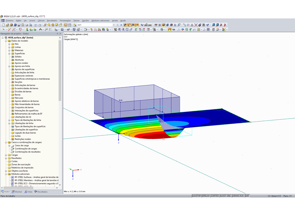Switch to the Vistas navigator tab
This screenshot has height=212, width=295.
click(28, 192)
